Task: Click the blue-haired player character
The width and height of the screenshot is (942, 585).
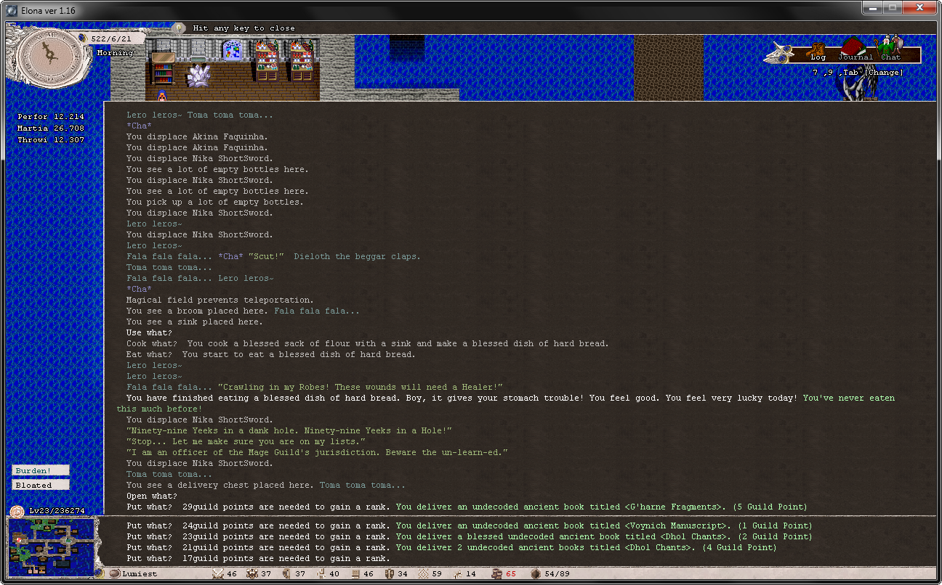Action: pyautogui.click(x=161, y=95)
